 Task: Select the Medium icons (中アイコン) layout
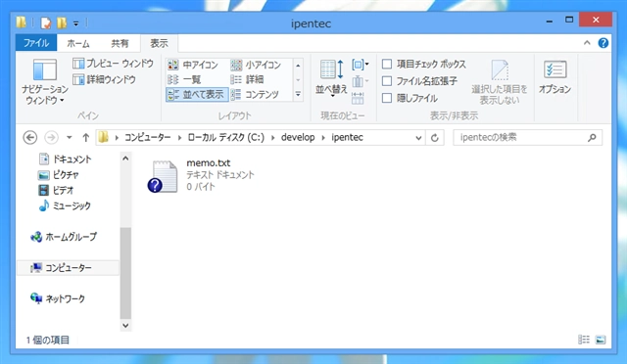tap(193, 65)
